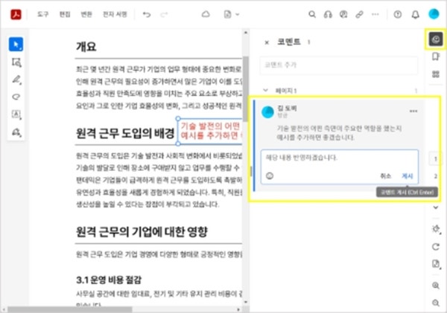Viewport: 447px width, 313px height.
Task: Click the down chevron below page numbers
Action: [436, 207]
